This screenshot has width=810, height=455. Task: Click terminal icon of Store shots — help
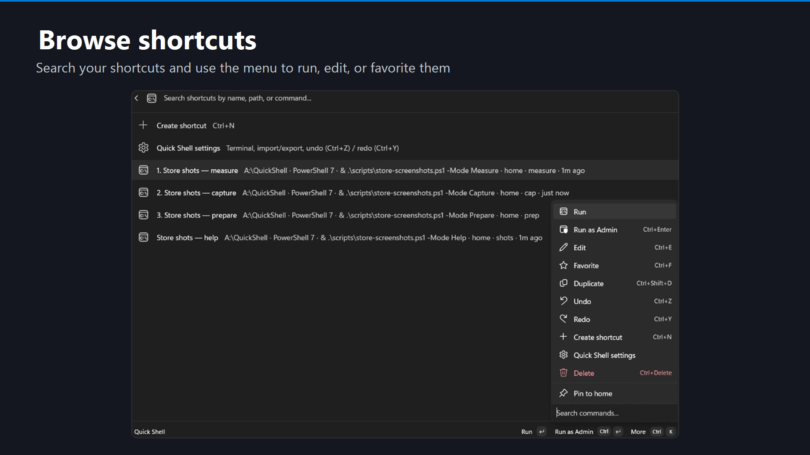click(x=143, y=237)
